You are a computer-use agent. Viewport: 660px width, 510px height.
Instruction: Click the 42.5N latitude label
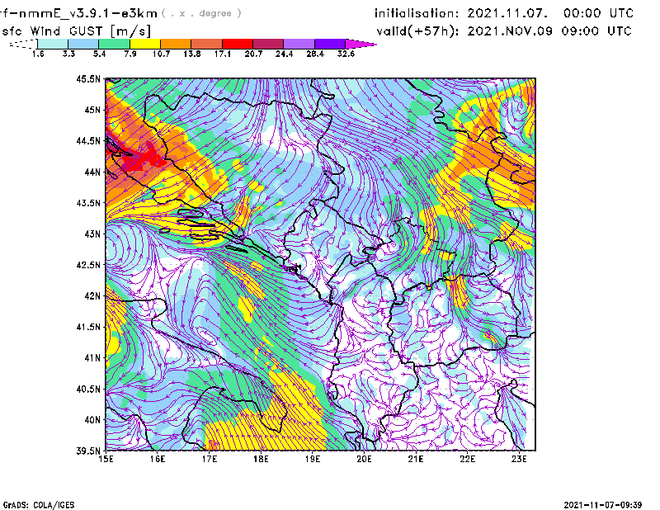tap(88, 265)
